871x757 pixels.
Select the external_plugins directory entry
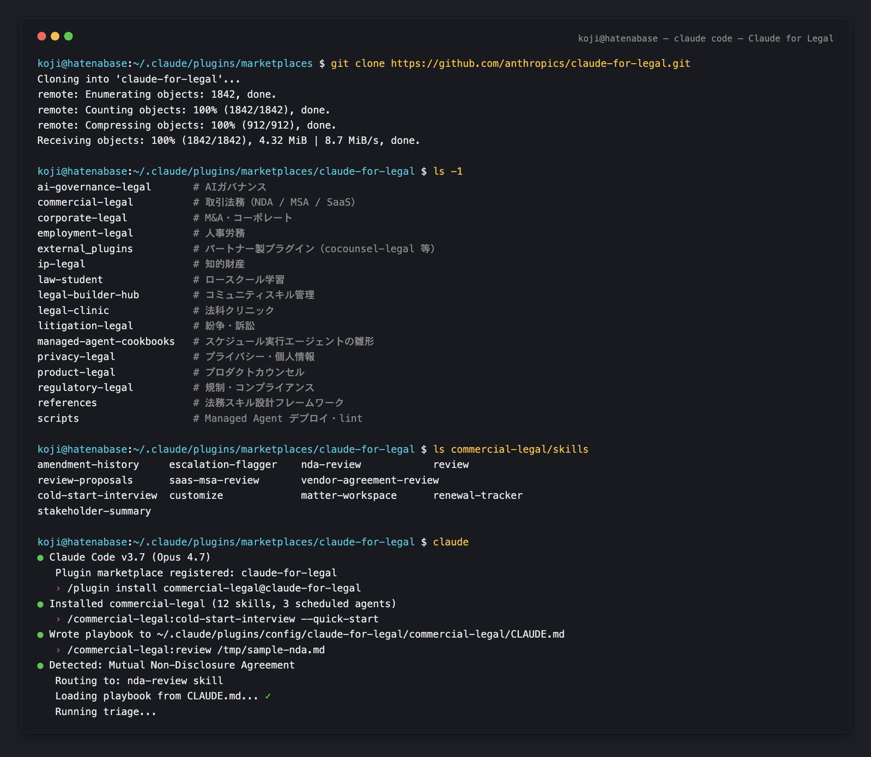pos(85,249)
